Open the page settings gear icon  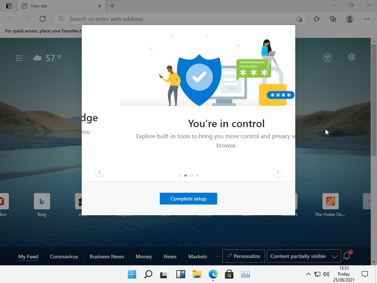click(x=351, y=57)
